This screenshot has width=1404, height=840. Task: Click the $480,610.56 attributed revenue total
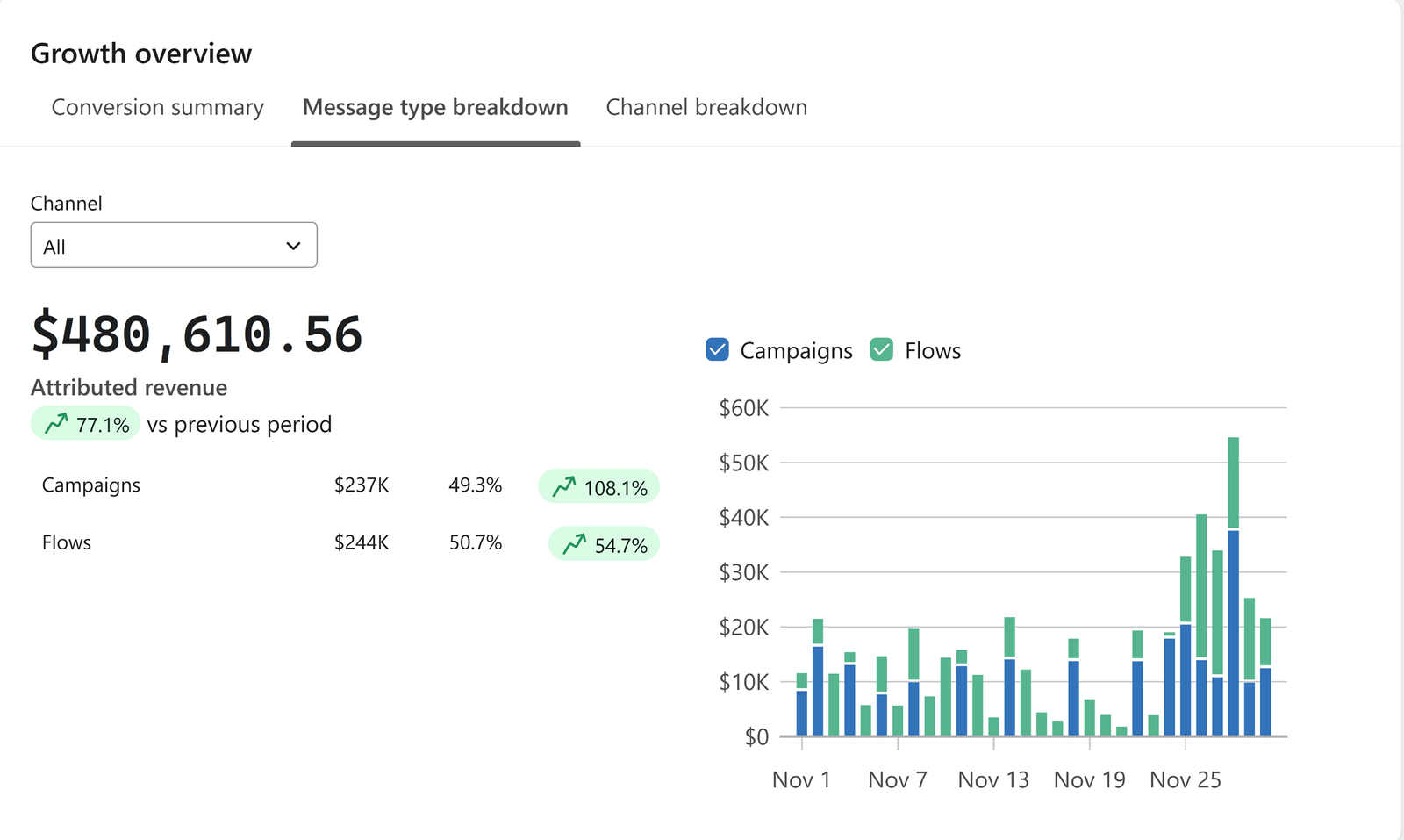197,334
